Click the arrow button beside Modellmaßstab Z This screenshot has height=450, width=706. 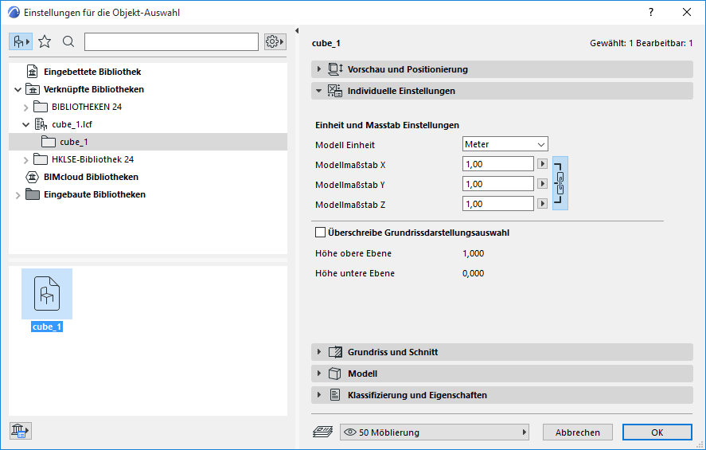click(x=543, y=204)
